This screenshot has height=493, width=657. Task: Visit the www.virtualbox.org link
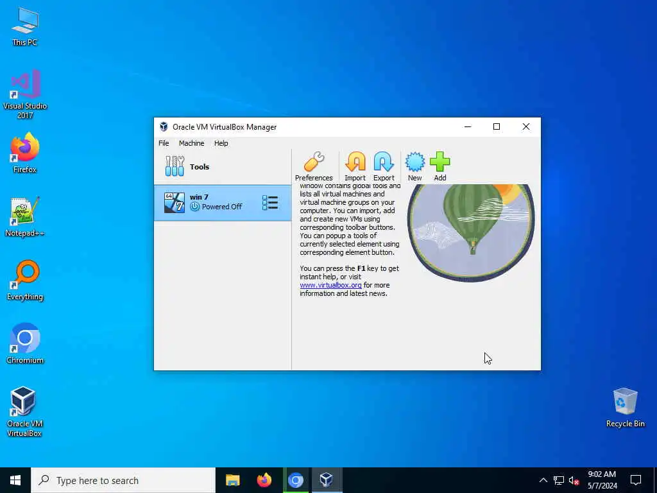(x=330, y=285)
